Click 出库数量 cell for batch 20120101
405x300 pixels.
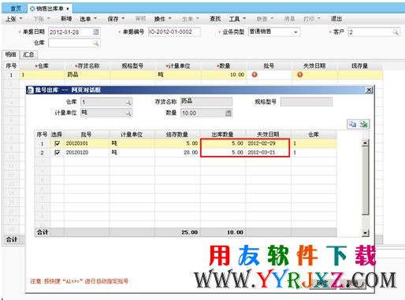[223, 143]
